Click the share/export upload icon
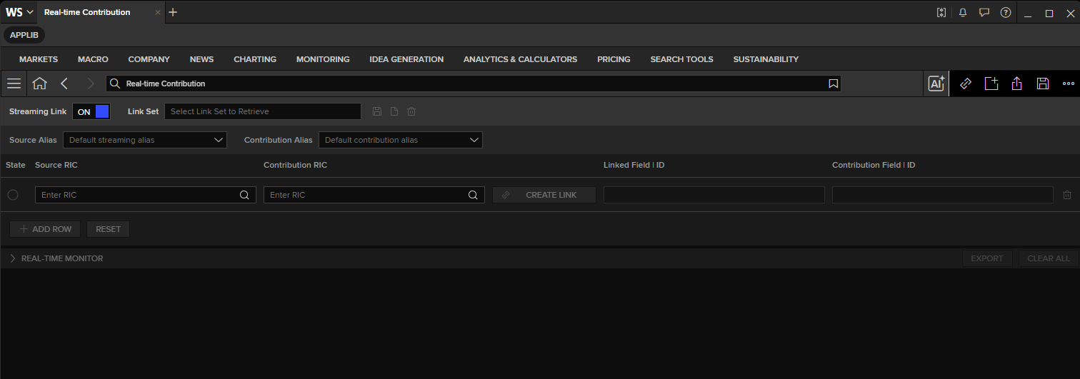This screenshot has width=1080, height=379. (x=1017, y=84)
